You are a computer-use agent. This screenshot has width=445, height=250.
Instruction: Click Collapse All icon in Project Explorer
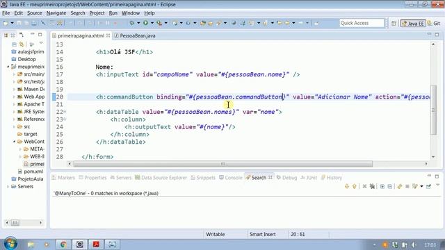coord(14,44)
